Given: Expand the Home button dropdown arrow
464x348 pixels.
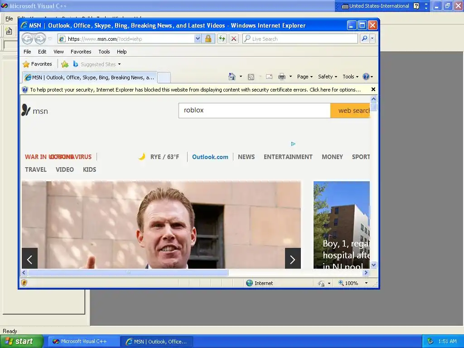Looking at the screenshot, I should pos(241,77).
